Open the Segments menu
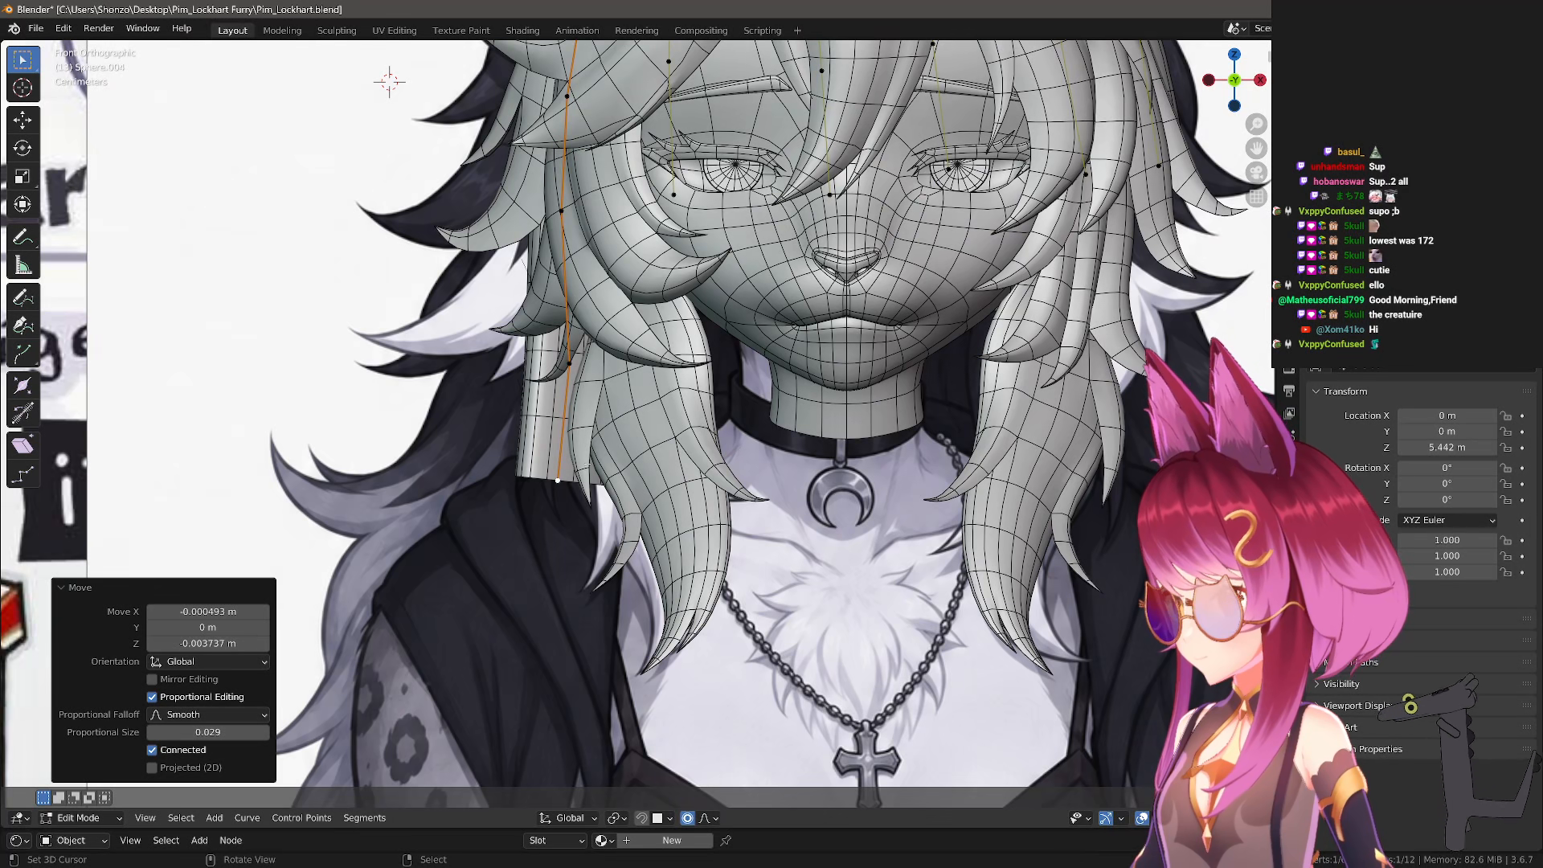The height and width of the screenshot is (868, 1543). 365,818
